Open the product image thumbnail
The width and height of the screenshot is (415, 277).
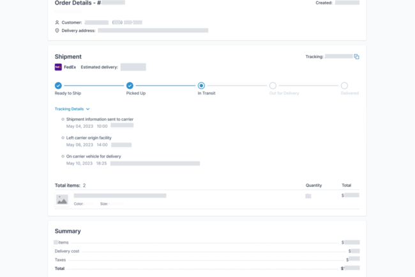coord(62,200)
